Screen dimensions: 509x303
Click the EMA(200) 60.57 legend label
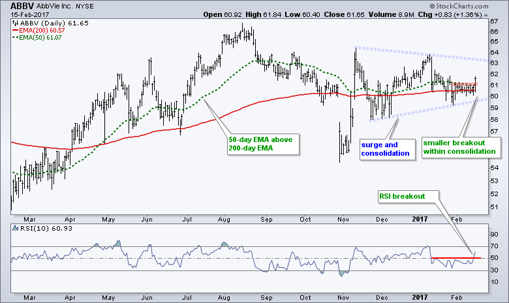pyautogui.click(x=42, y=30)
